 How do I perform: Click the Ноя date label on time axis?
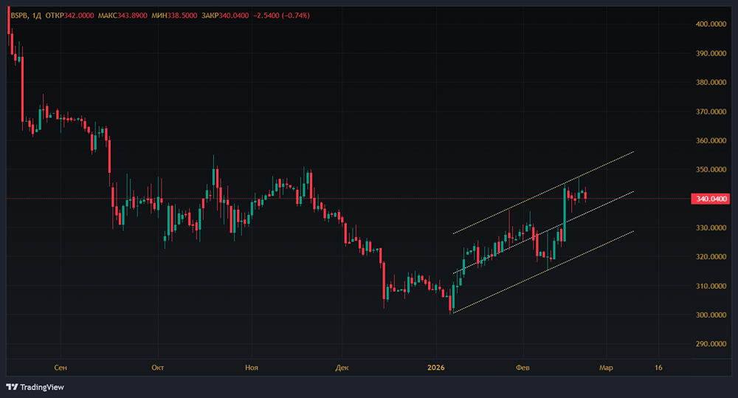[252, 368]
